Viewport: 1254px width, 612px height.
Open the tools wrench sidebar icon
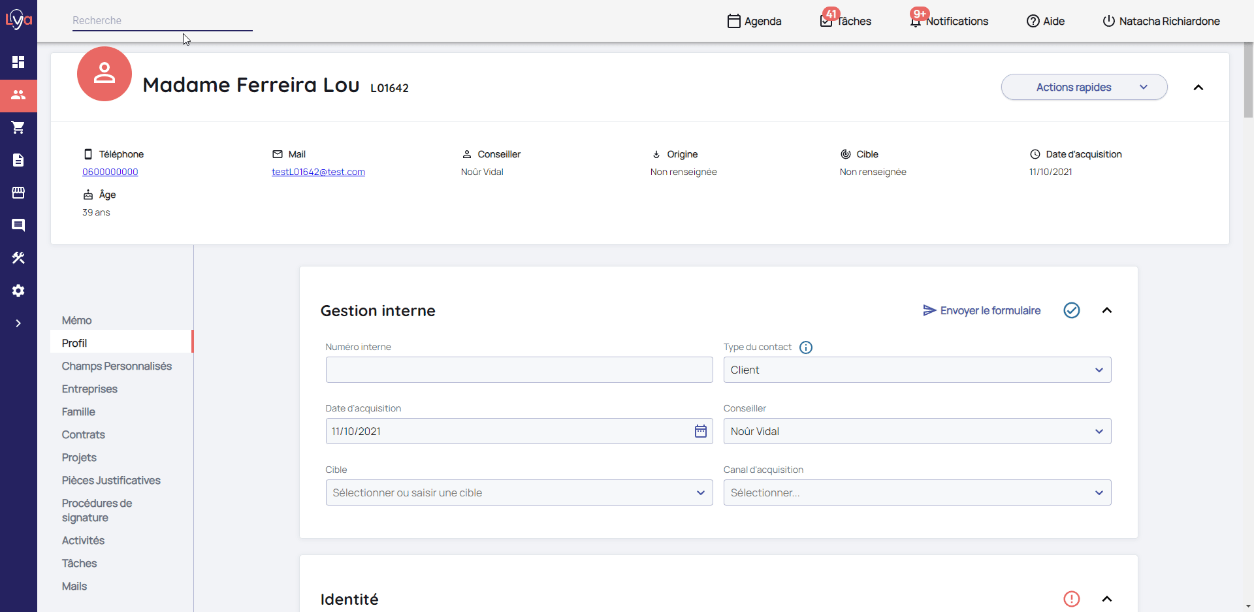[18, 258]
